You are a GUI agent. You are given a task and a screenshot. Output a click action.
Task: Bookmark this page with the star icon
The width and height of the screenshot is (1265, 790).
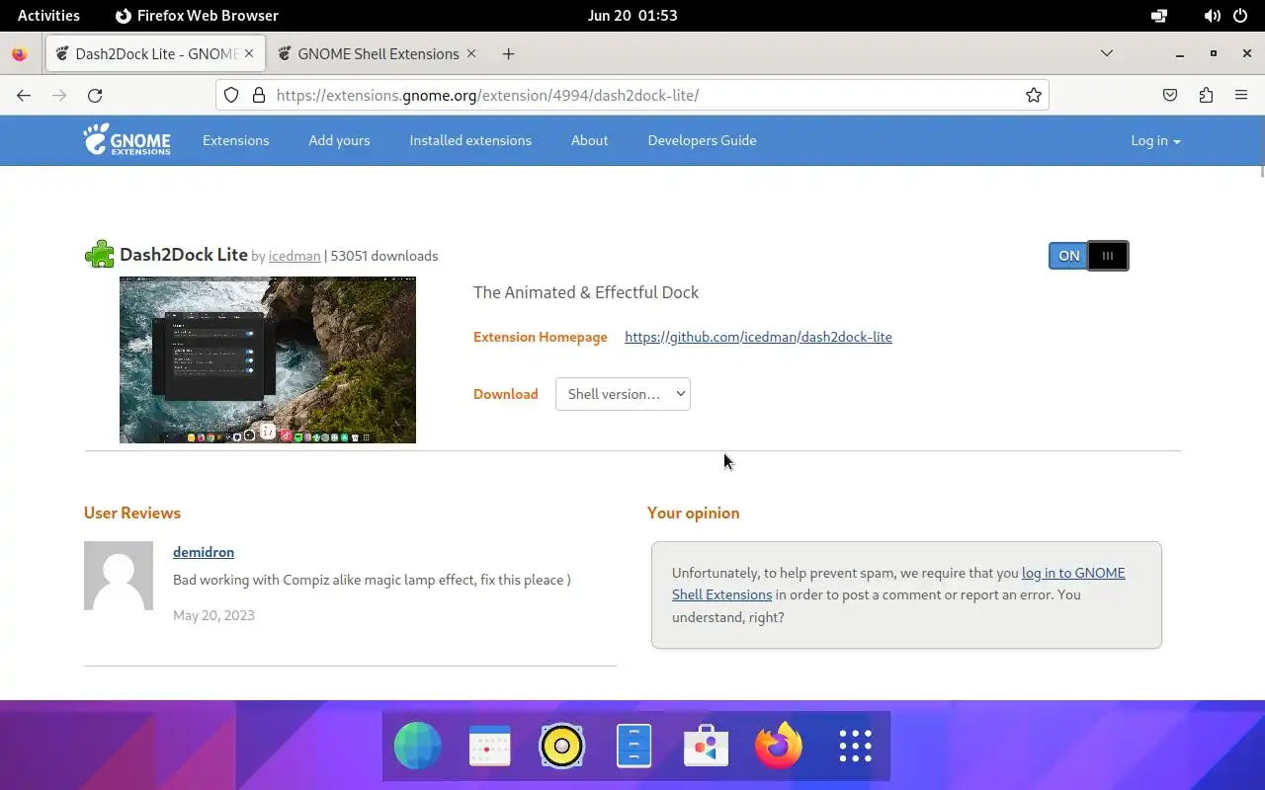1033,95
